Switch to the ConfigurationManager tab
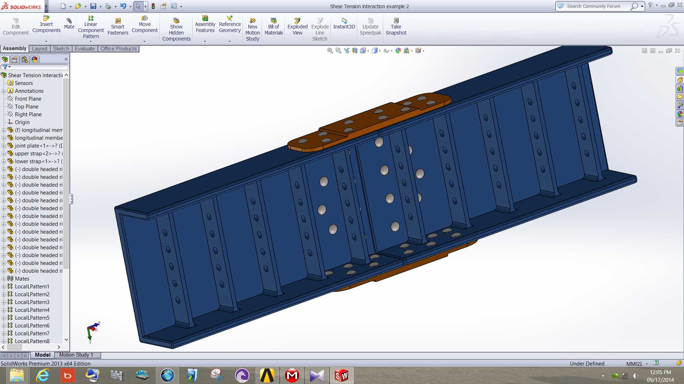 [25, 59]
